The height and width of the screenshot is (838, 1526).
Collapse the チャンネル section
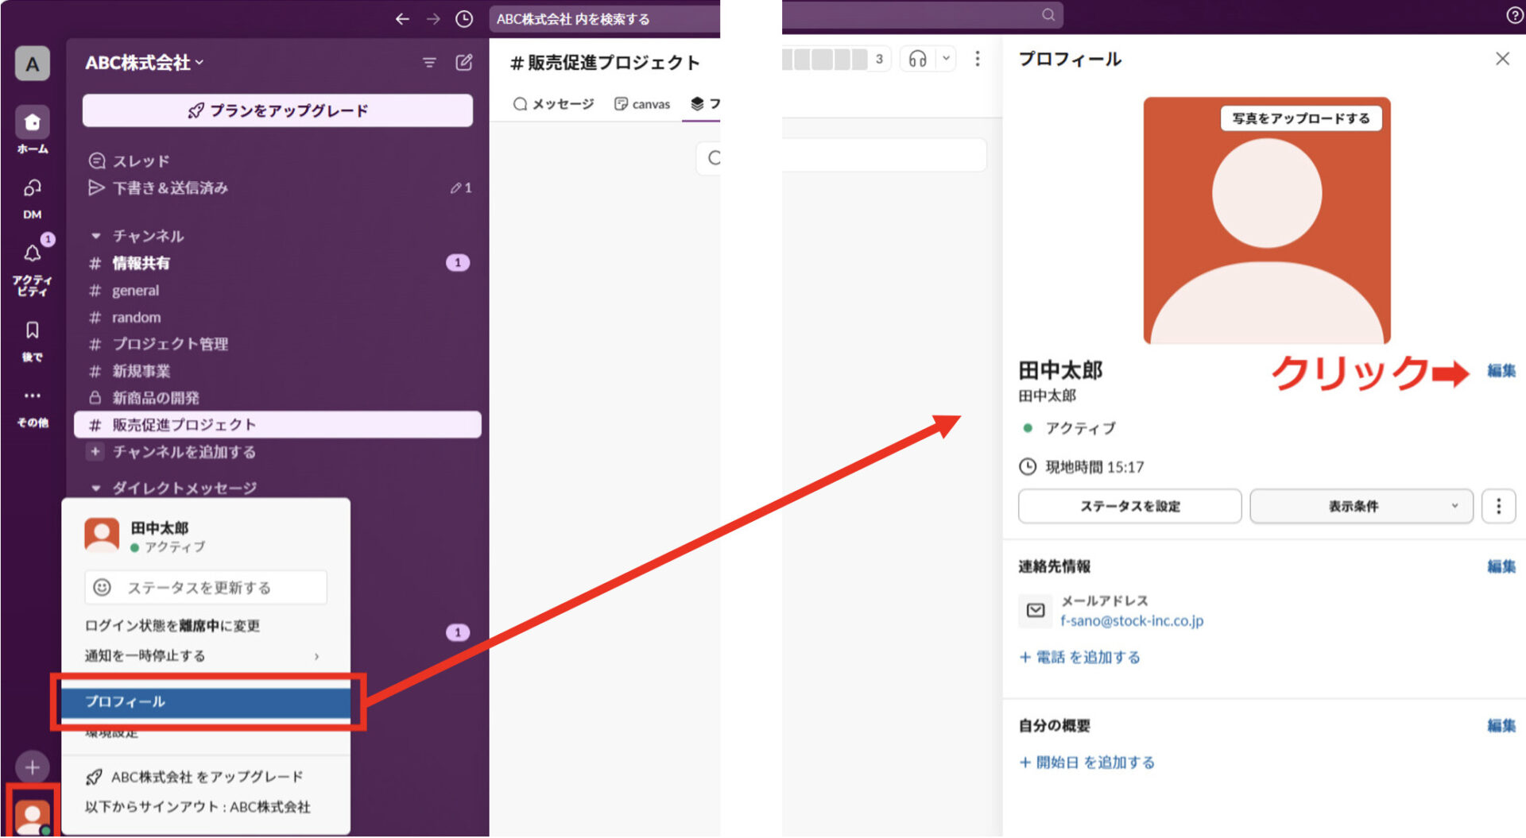coord(95,236)
